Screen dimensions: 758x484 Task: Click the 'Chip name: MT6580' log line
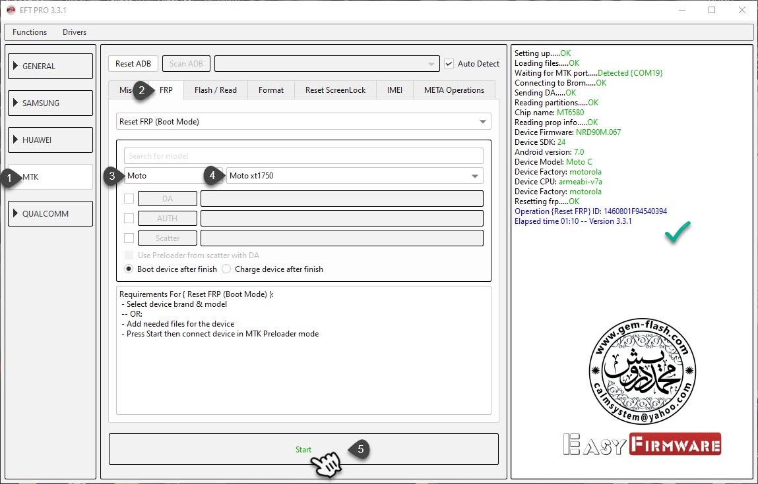pyautogui.click(x=549, y=113)
